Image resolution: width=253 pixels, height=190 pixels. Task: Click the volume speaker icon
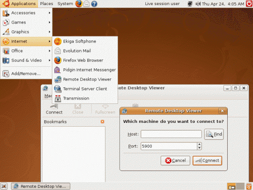[x=198, y=4]
